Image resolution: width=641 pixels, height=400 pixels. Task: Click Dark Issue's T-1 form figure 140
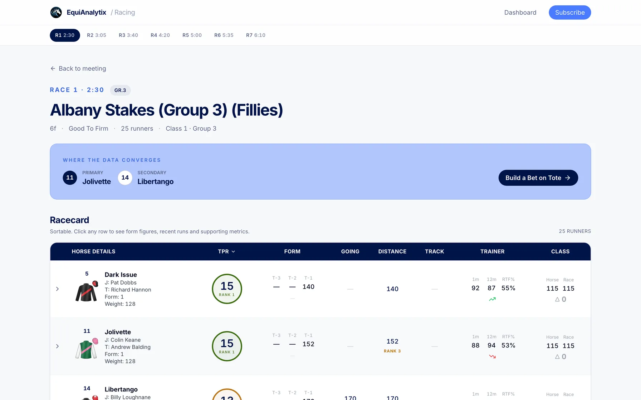(x=308, y=287)
